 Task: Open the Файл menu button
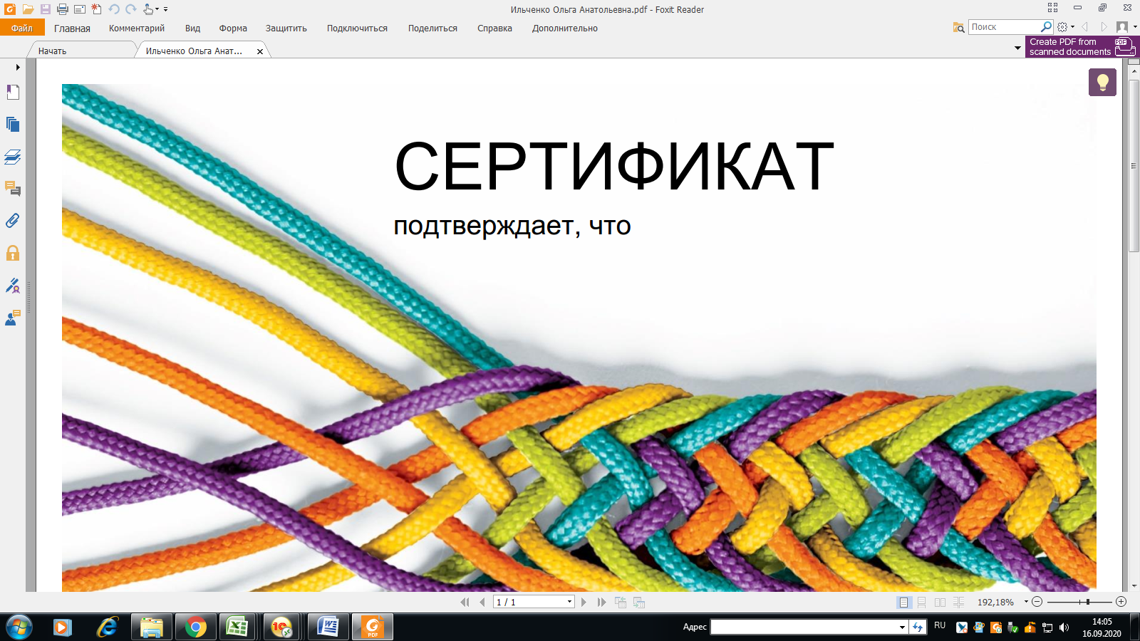pos(22,28)
